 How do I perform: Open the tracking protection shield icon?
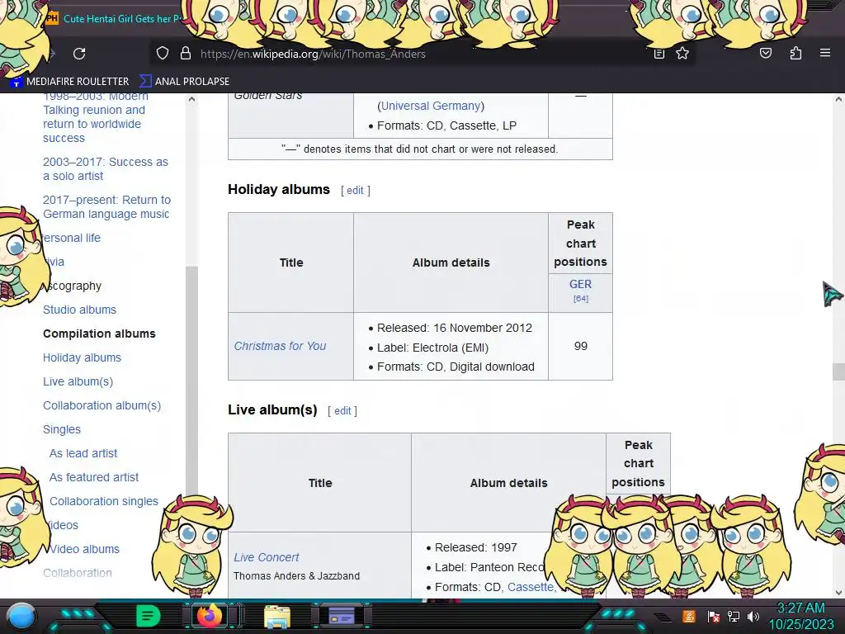tap(163, 53)
